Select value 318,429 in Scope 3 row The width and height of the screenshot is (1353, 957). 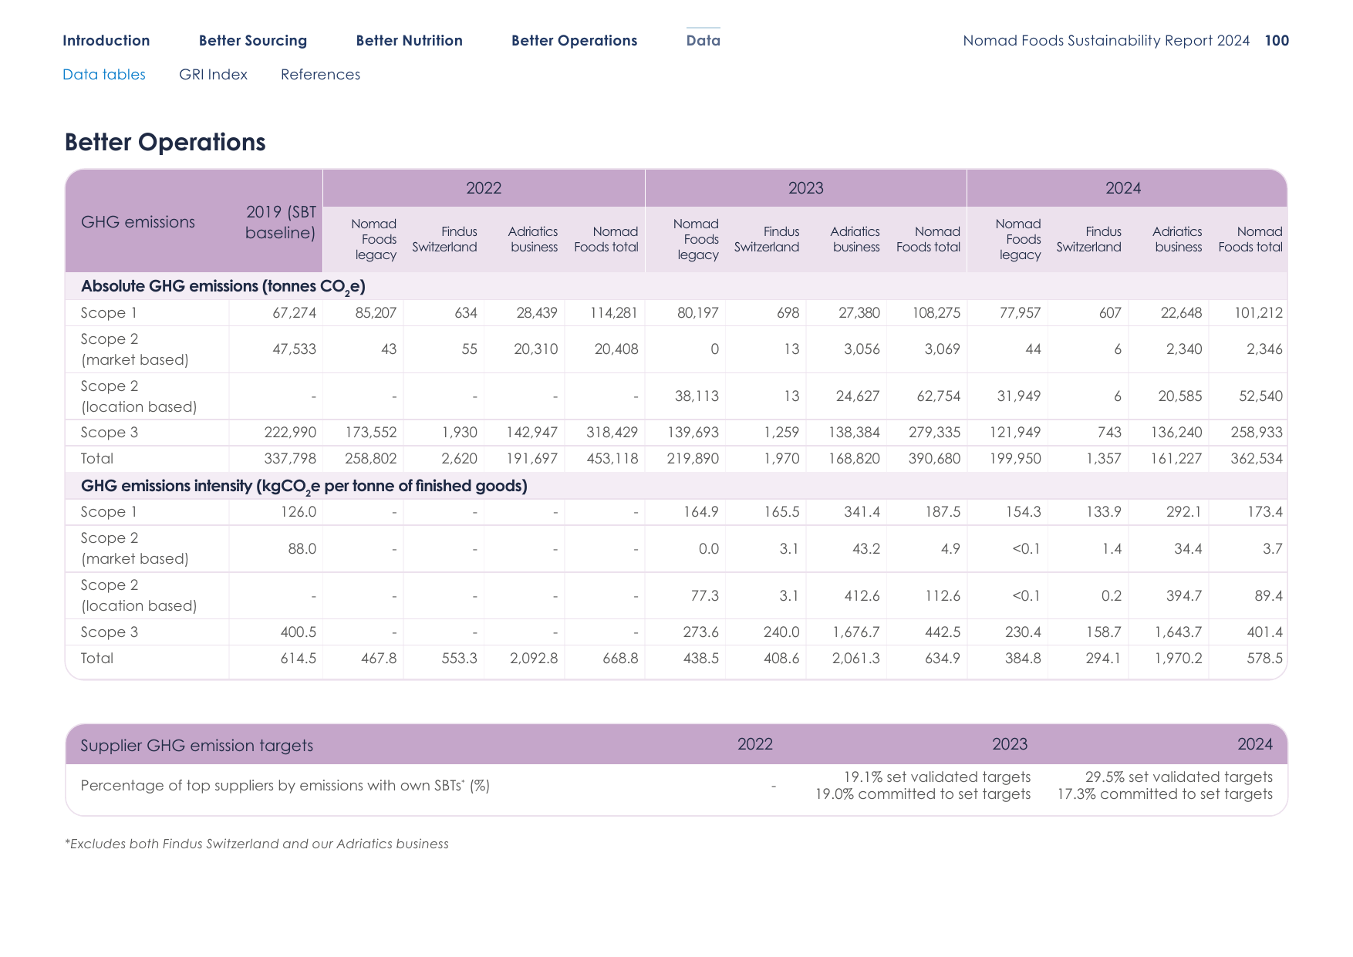(612, 433)
